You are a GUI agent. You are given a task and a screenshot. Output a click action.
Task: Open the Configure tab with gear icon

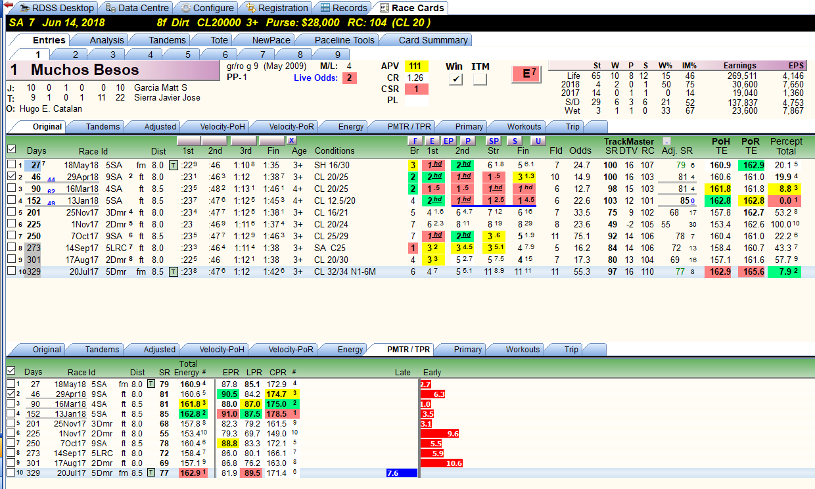click(207, 8)
